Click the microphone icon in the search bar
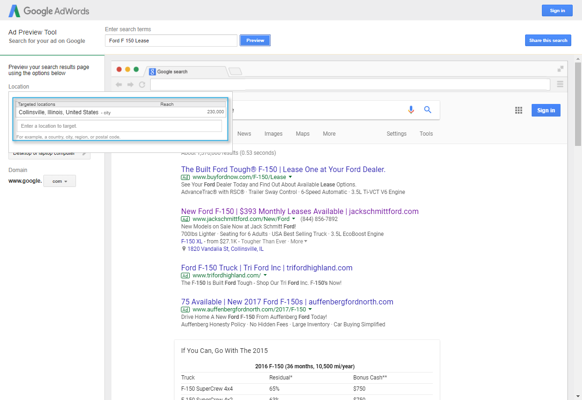The image size is (582, 400). tap(411, 110)
